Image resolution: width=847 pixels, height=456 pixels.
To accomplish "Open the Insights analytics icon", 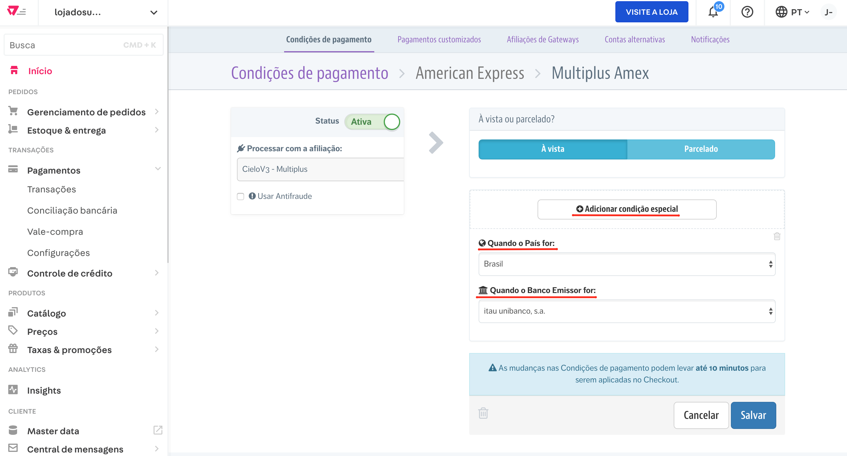I will coord(13,390).
